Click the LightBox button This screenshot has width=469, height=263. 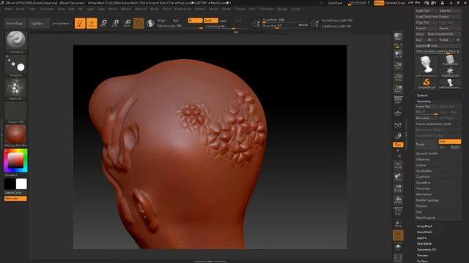click(x=38, y=23)
